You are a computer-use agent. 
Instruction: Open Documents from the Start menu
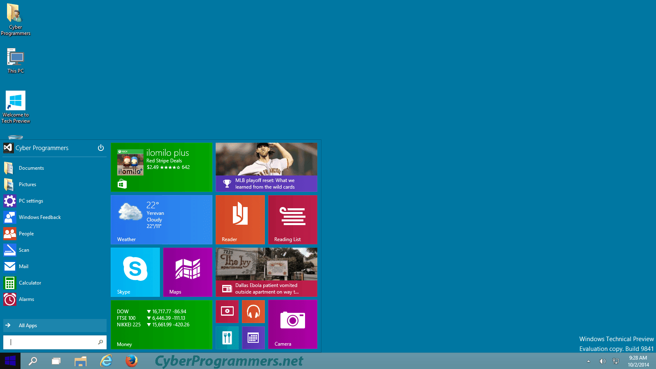55,168
